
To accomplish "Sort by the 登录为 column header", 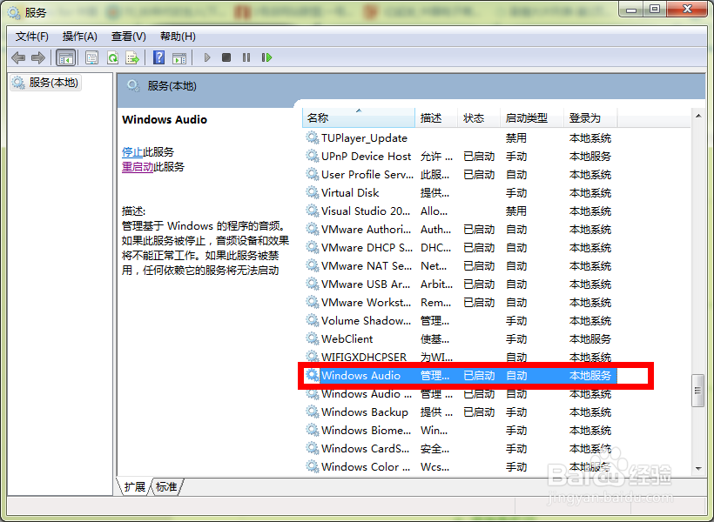I will [590, 117].
